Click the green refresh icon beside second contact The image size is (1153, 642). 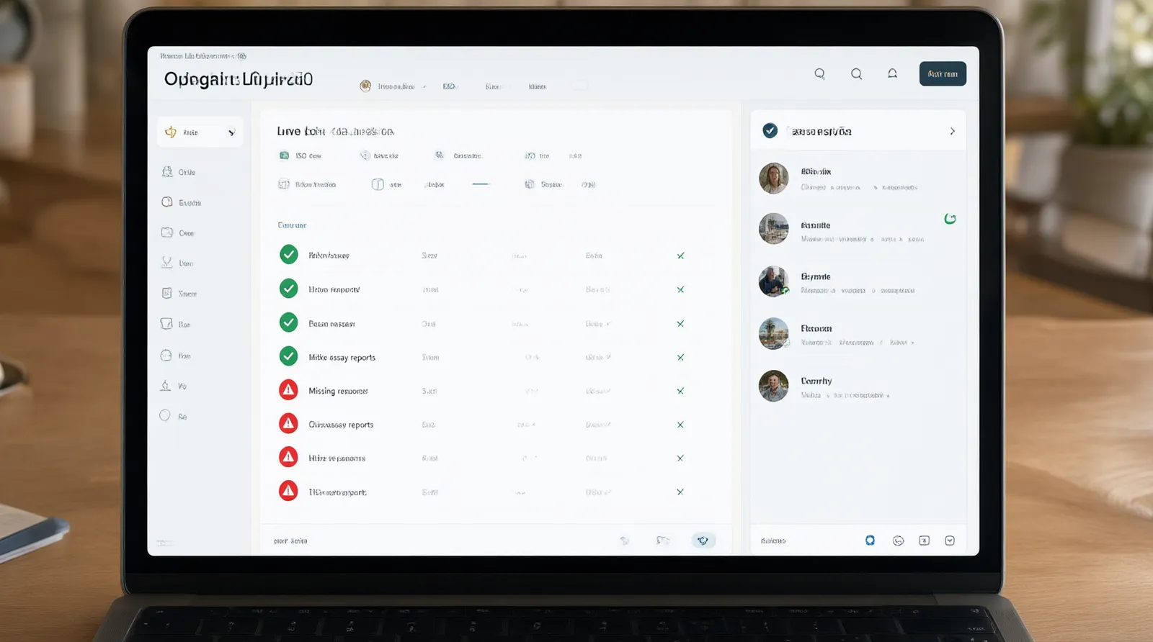(951, 219)
